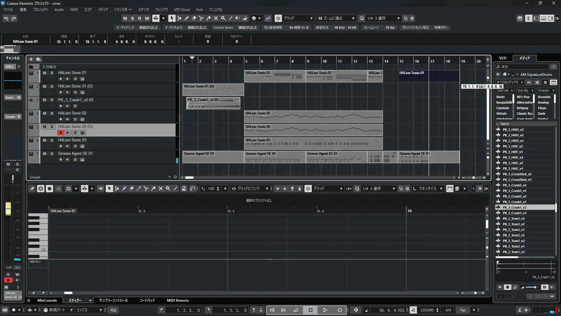Select the Scissors split tool in project toolbar
Image resolution: width=561 pixels, height=316 pixels.
pyautogui.click(x=201, y=18)
